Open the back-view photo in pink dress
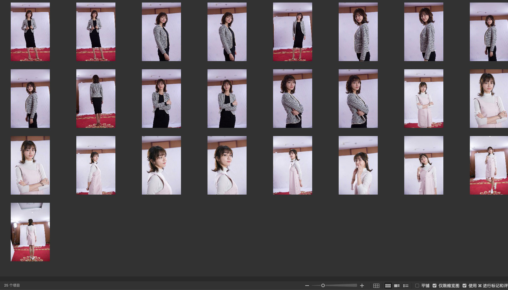The height and width of the screenshot is (290, 508). pos(30,232)
